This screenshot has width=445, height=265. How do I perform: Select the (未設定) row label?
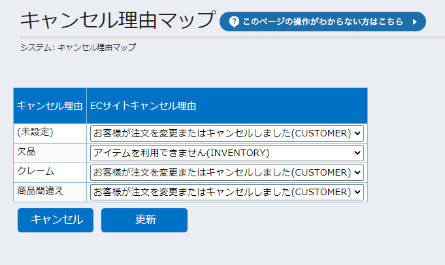[x=35, y=132]
